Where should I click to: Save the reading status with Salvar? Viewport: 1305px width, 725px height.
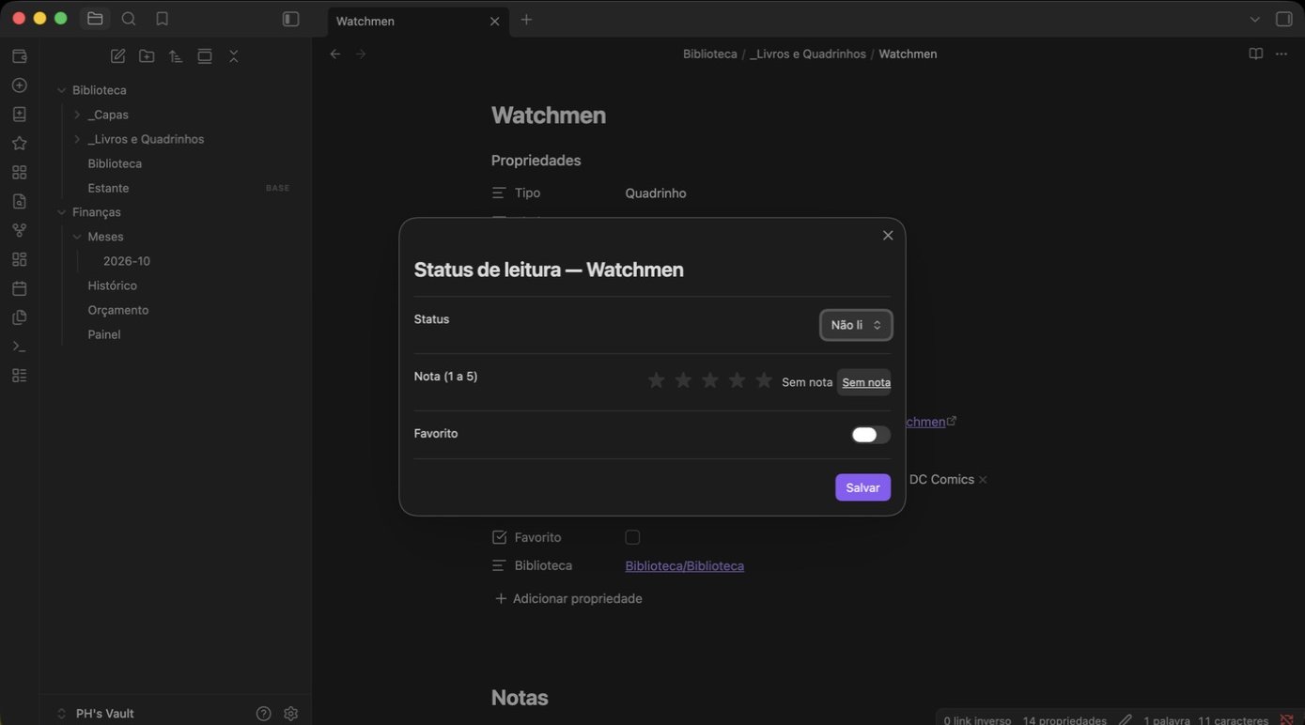(862, 487)
